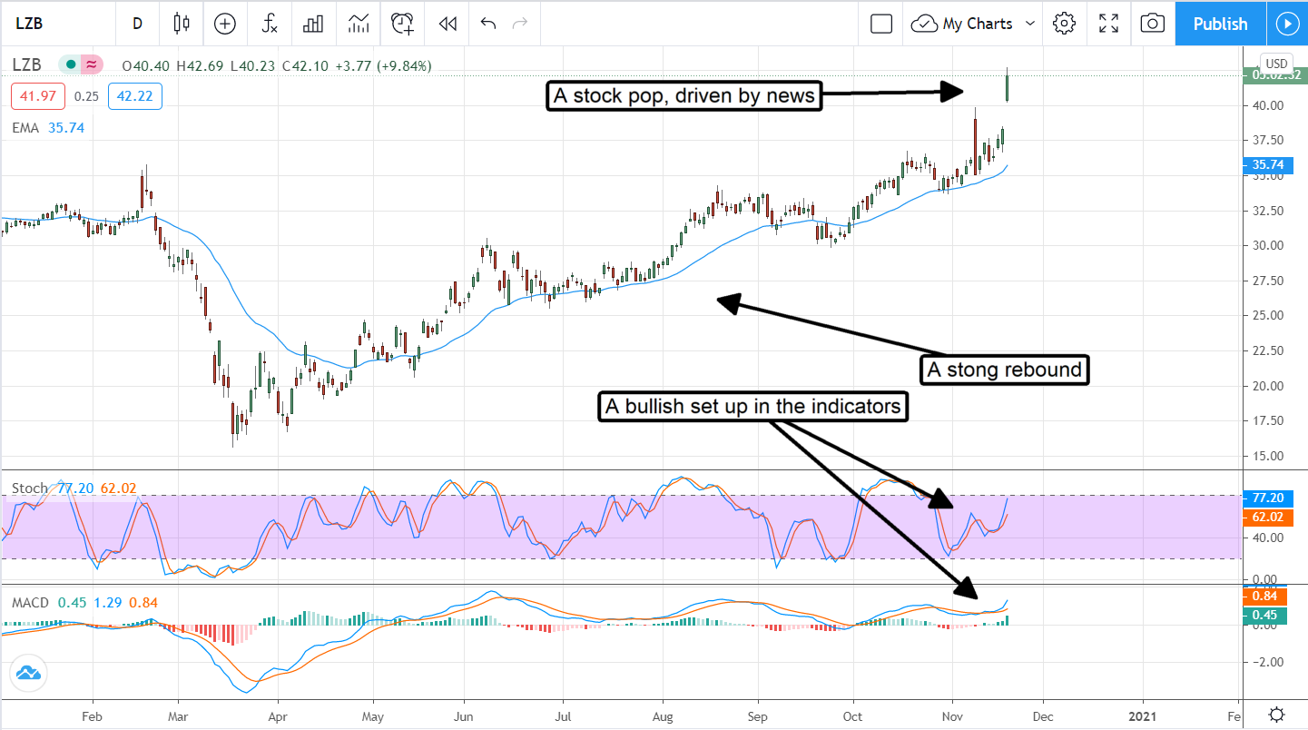Click the Compare or add symbol icon
1308x730 pixels.
coord(224,24)
